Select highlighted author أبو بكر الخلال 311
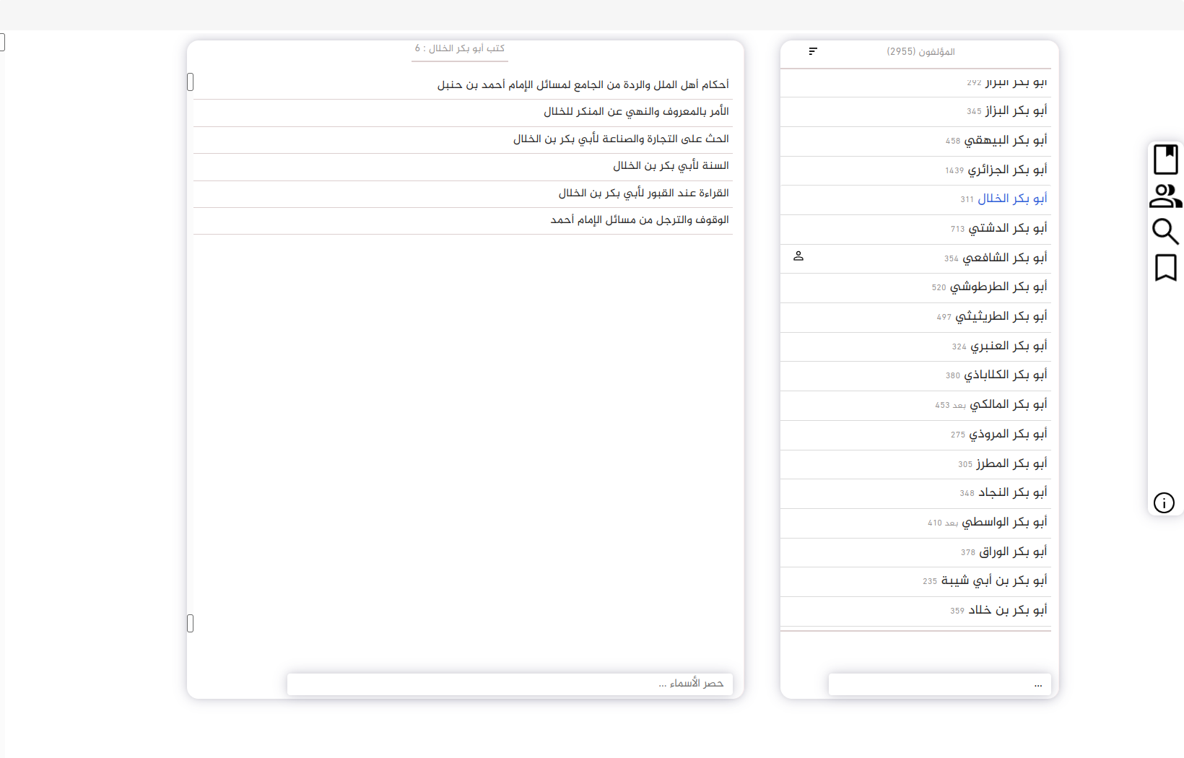1184x758 pixels. click(915, 199)
